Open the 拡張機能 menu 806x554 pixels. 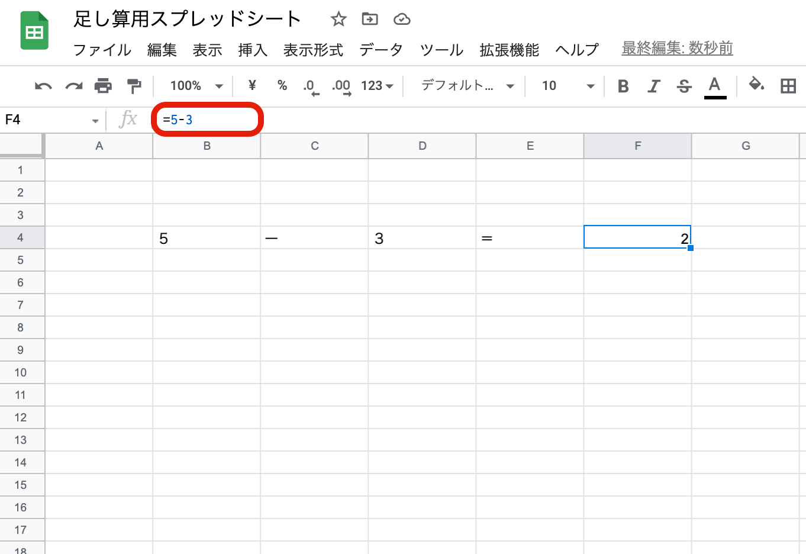[509, 50]
